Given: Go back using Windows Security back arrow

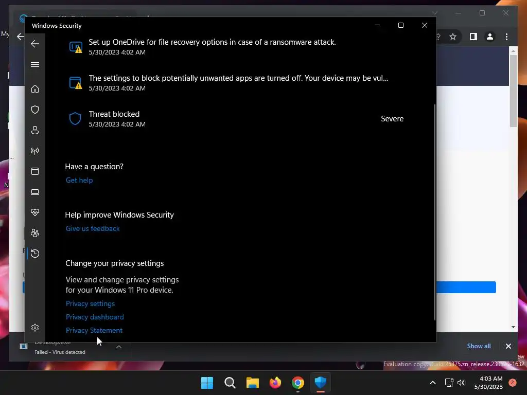Looking at the screenshot, I should [x=35, y=44].
